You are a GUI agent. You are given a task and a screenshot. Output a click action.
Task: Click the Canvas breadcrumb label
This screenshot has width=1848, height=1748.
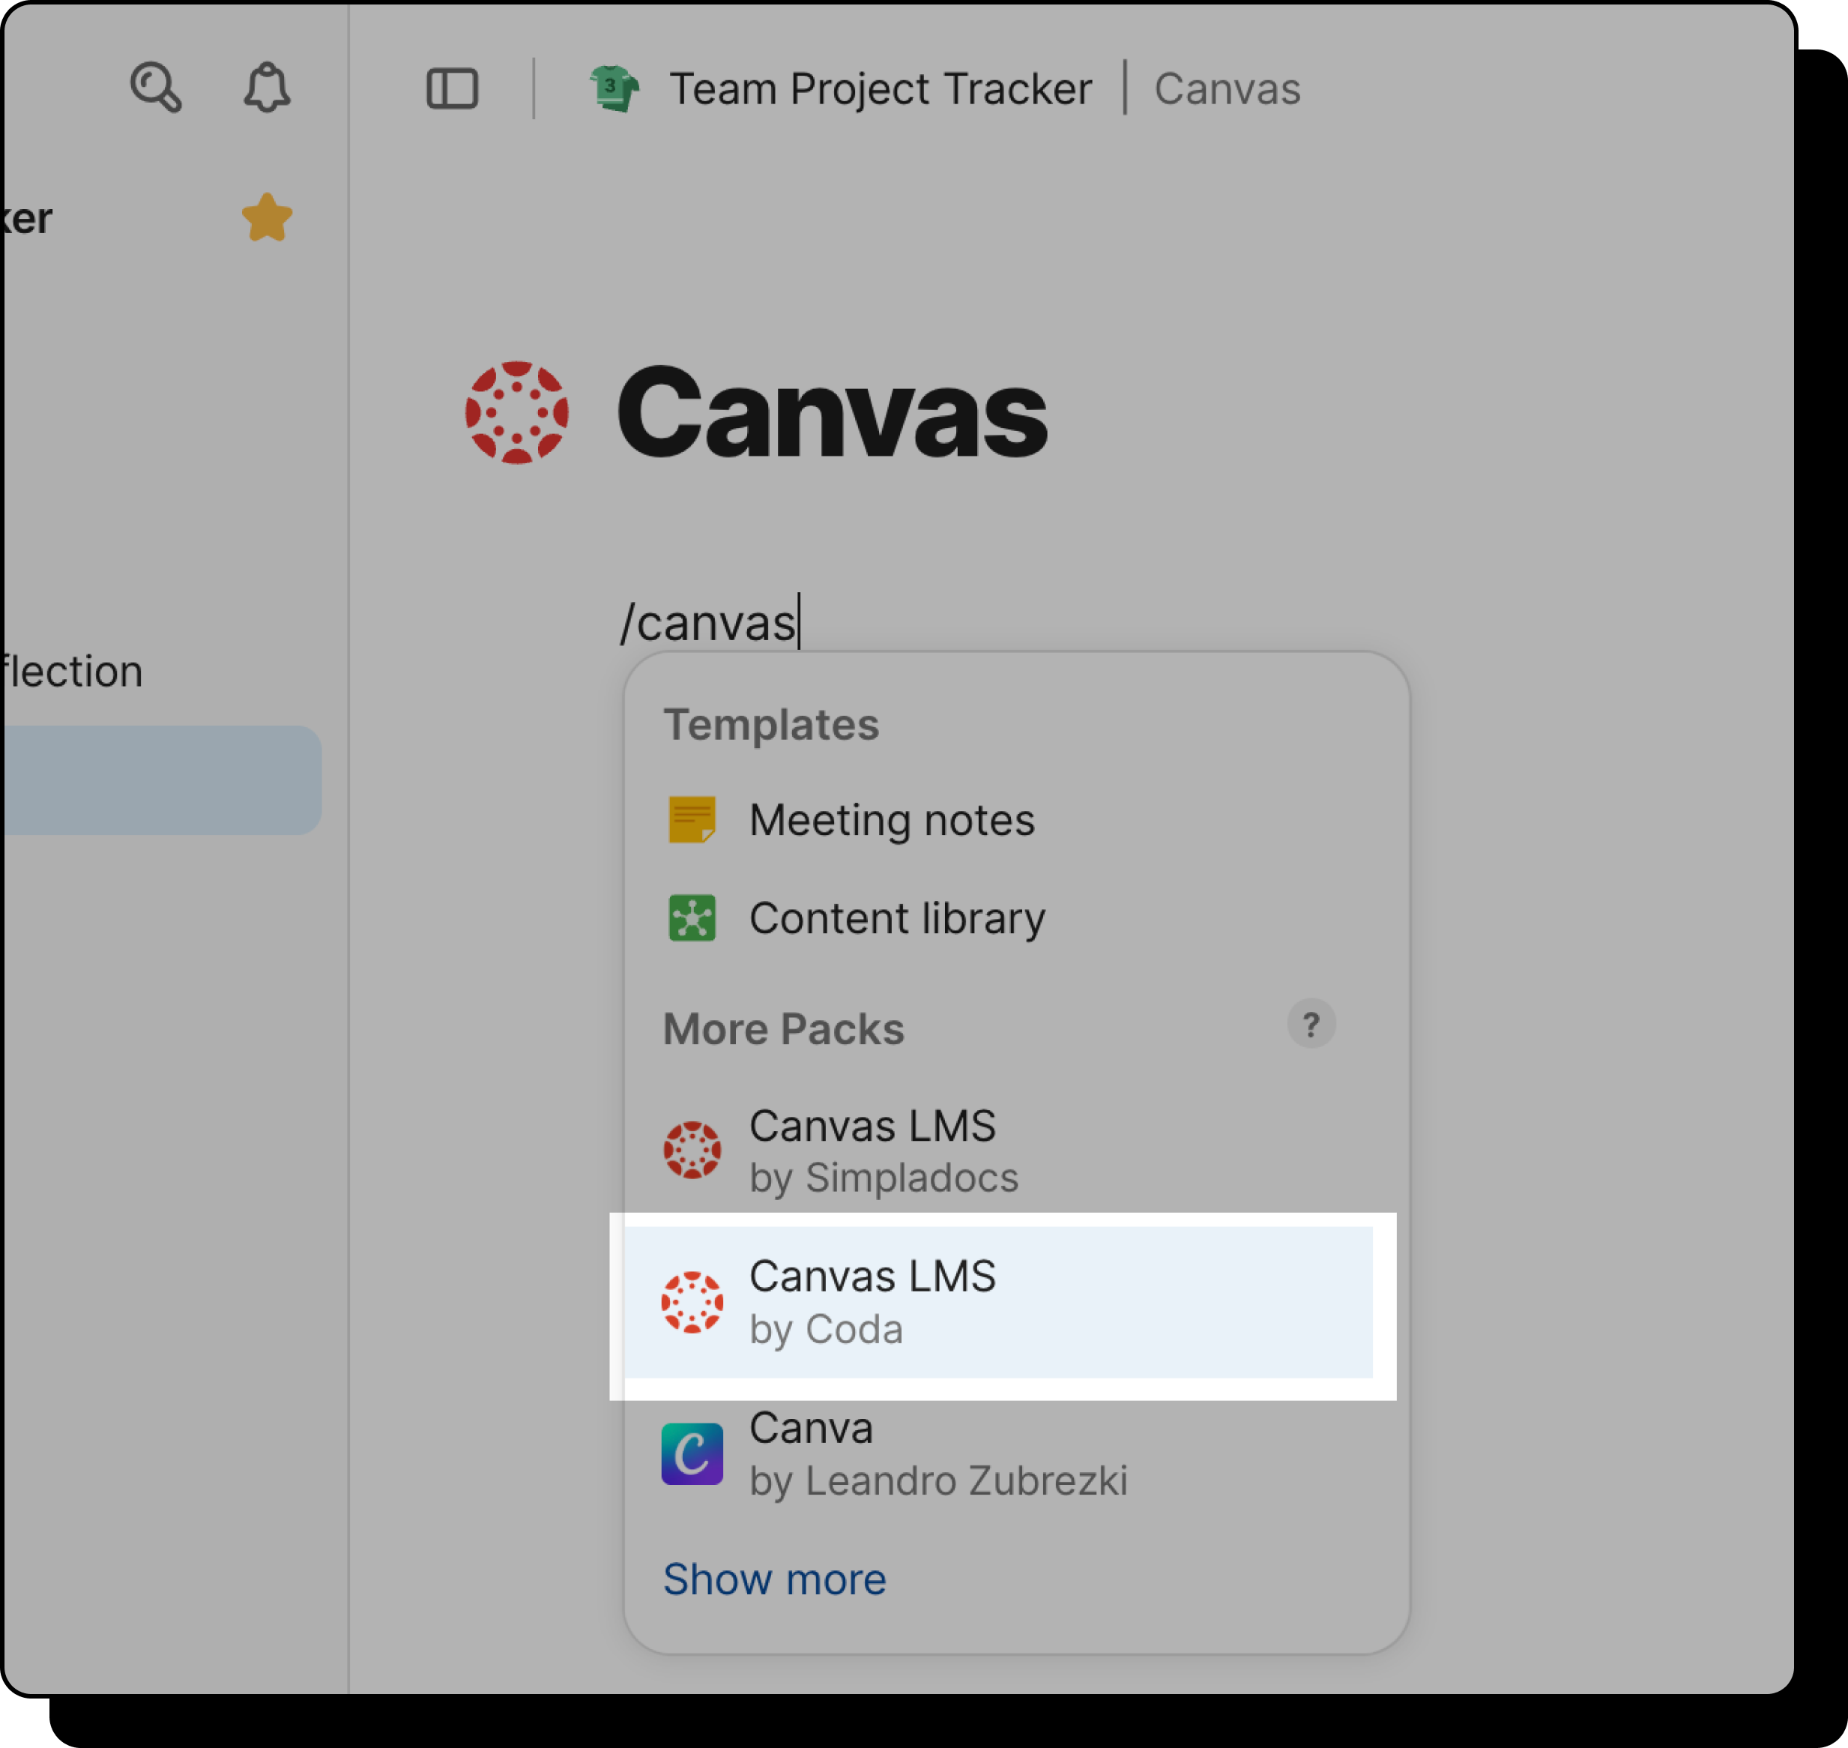point(1228,89)
